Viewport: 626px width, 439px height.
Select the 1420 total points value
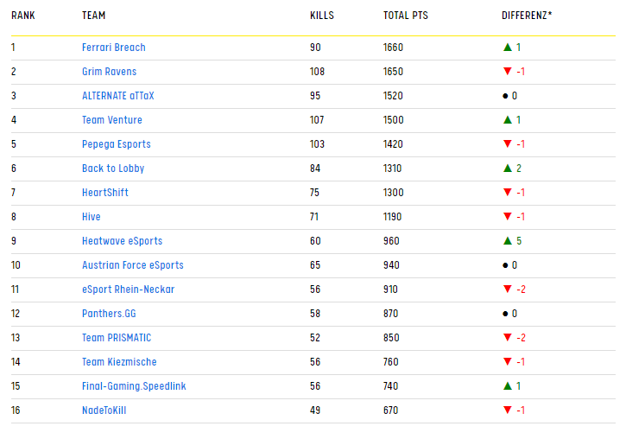click(x=393, y=144)
